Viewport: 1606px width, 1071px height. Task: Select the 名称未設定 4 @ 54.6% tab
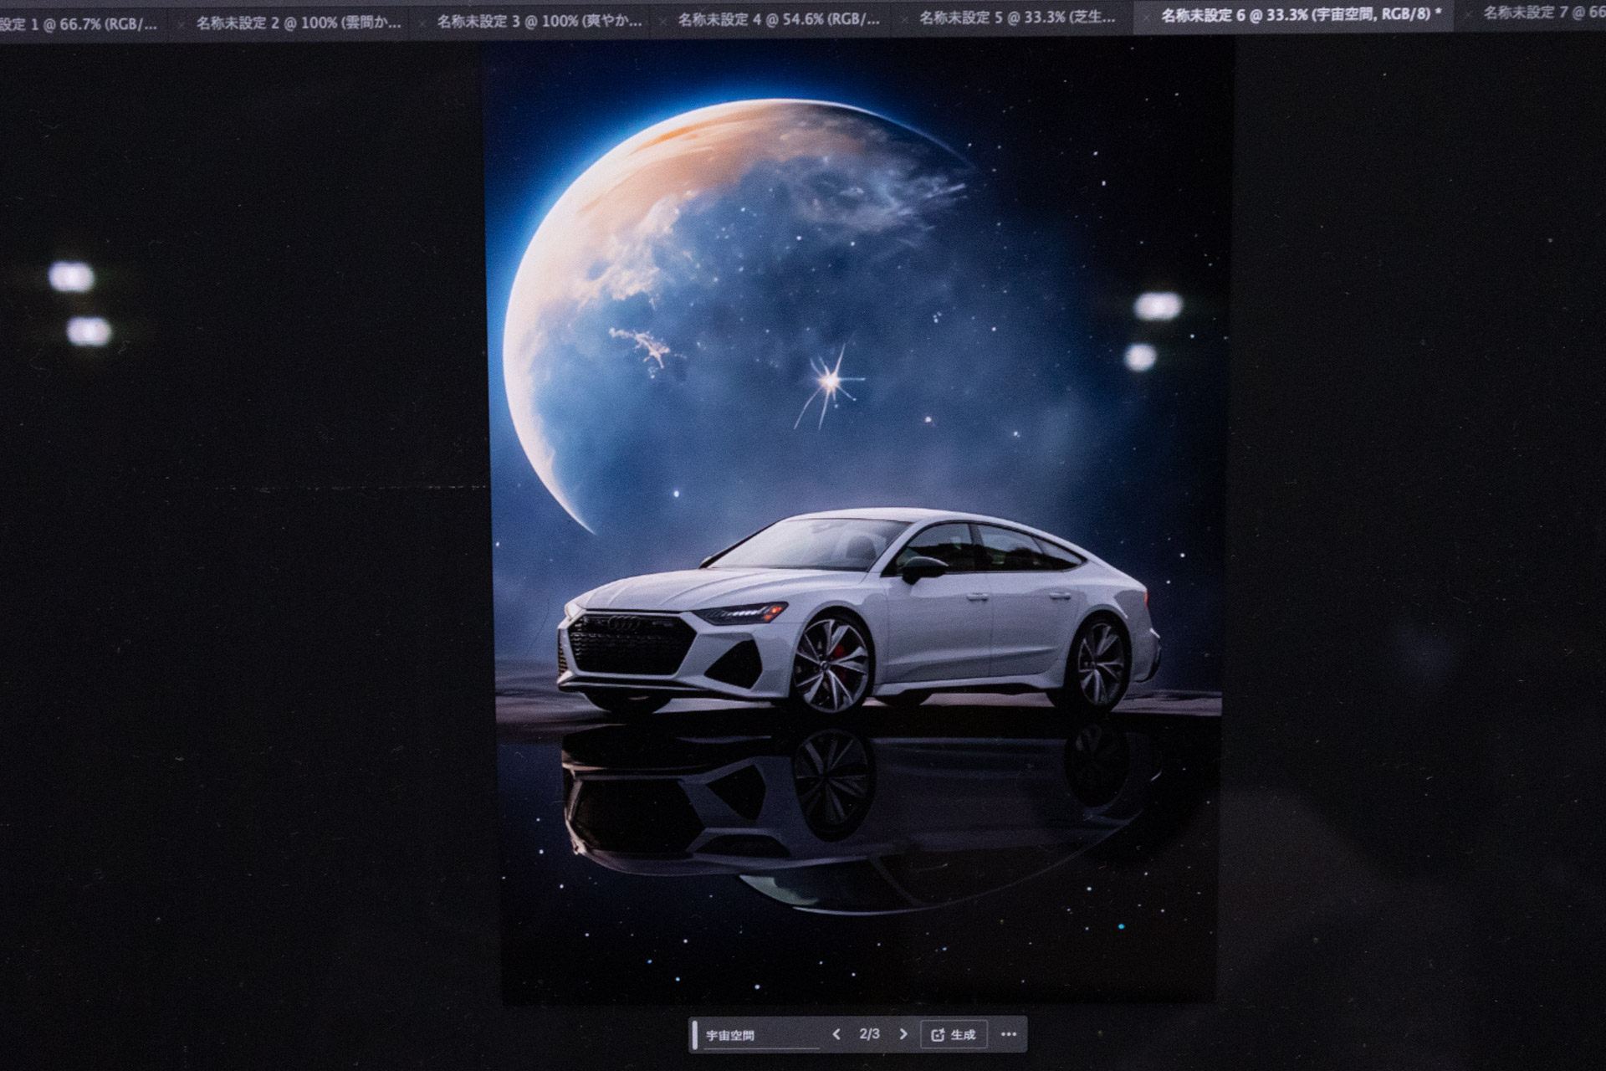click(780, 19)
